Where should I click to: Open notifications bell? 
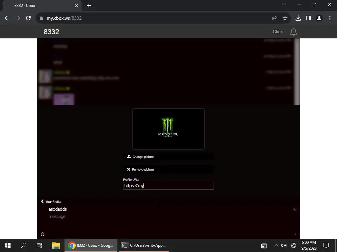(x=293, y=32)
